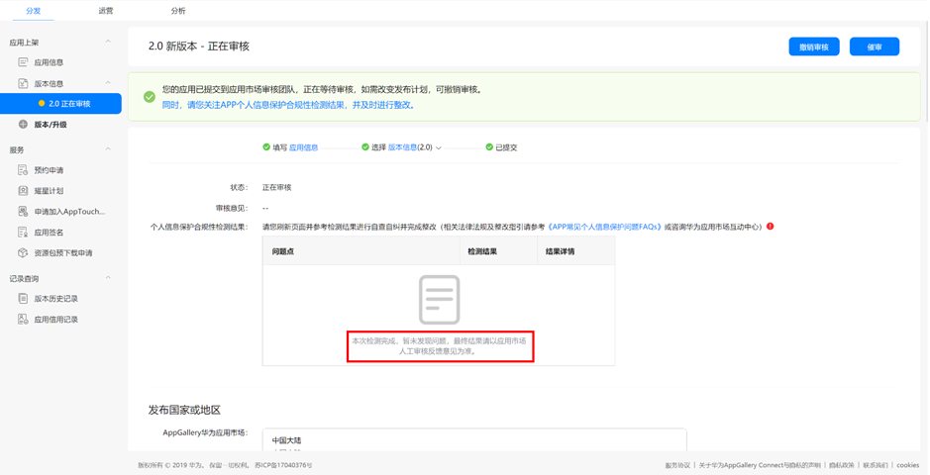The image size is (930, 475).
Task: Open 版本历史记录 in the sidebar
Action: [55, 299]
